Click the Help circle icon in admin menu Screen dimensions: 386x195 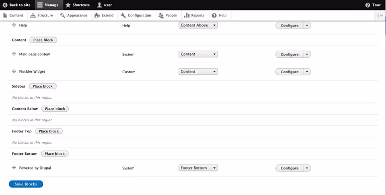pos(214,16)
